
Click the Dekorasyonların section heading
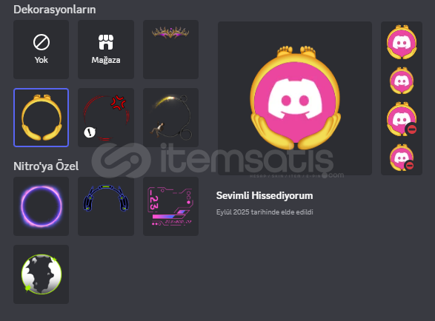pos(55,10)
